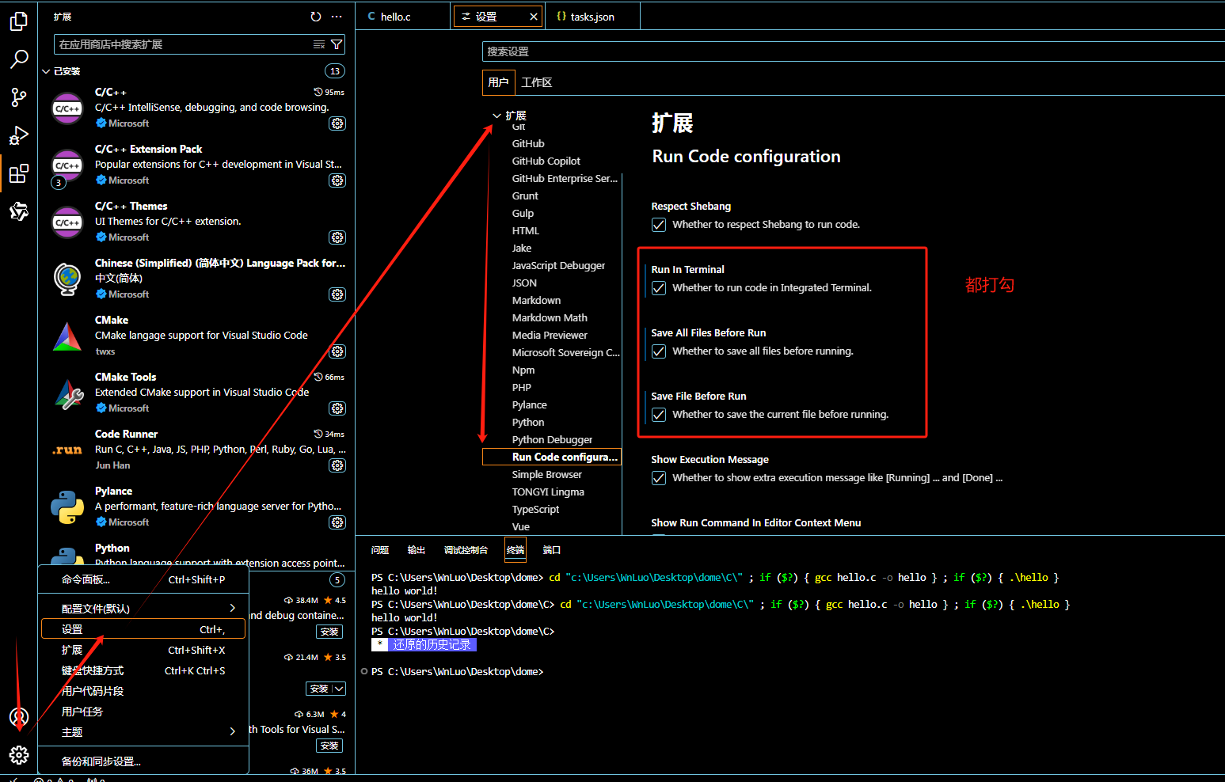Click the Manage gear icon
1225x782 pixels.
point(19,755)
